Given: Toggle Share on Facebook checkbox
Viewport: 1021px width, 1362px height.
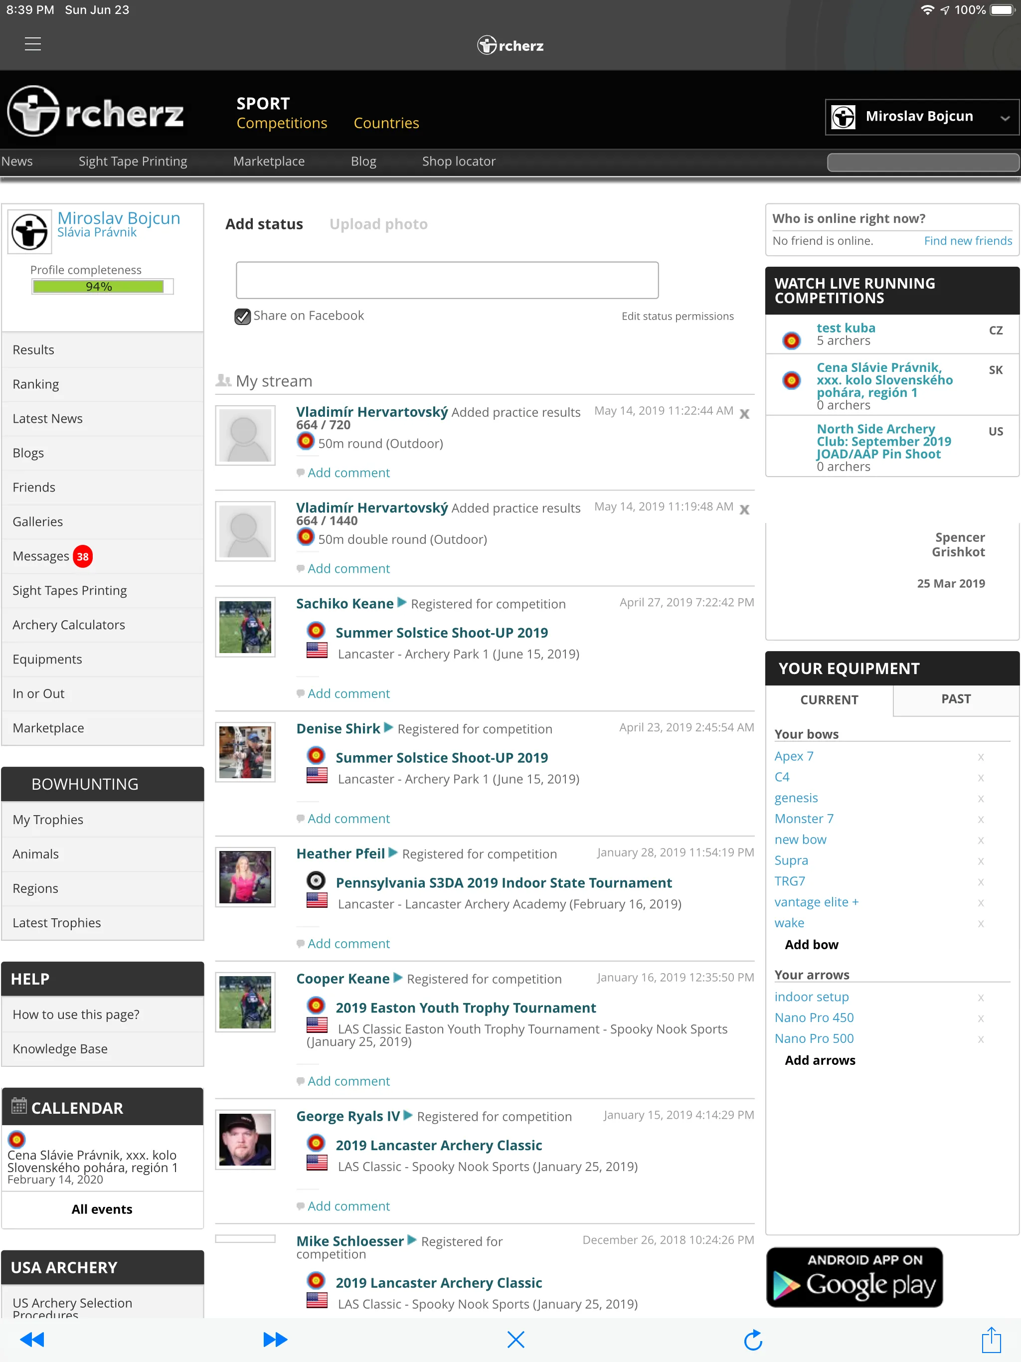Looking at the screenshot, I should coord(243,316).
